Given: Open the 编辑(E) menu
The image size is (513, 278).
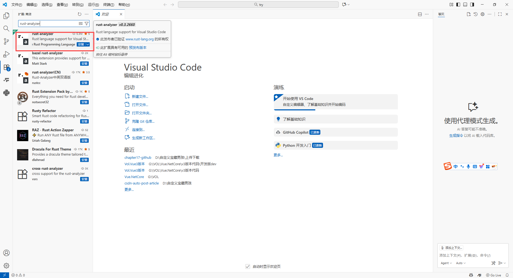Looking at the screenshot, I should 32,5.
